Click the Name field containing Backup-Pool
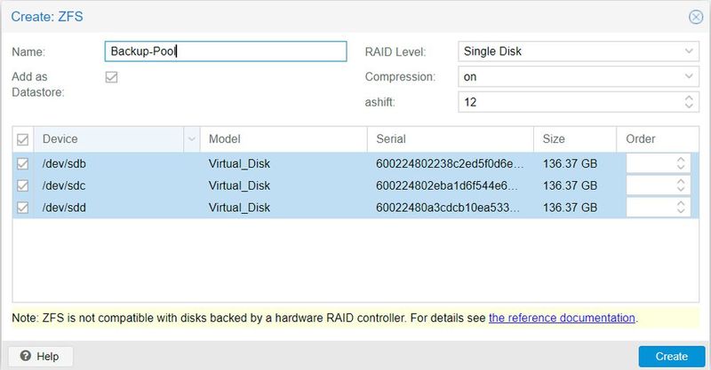Screen dimensions: 711x370 (226, 51)
